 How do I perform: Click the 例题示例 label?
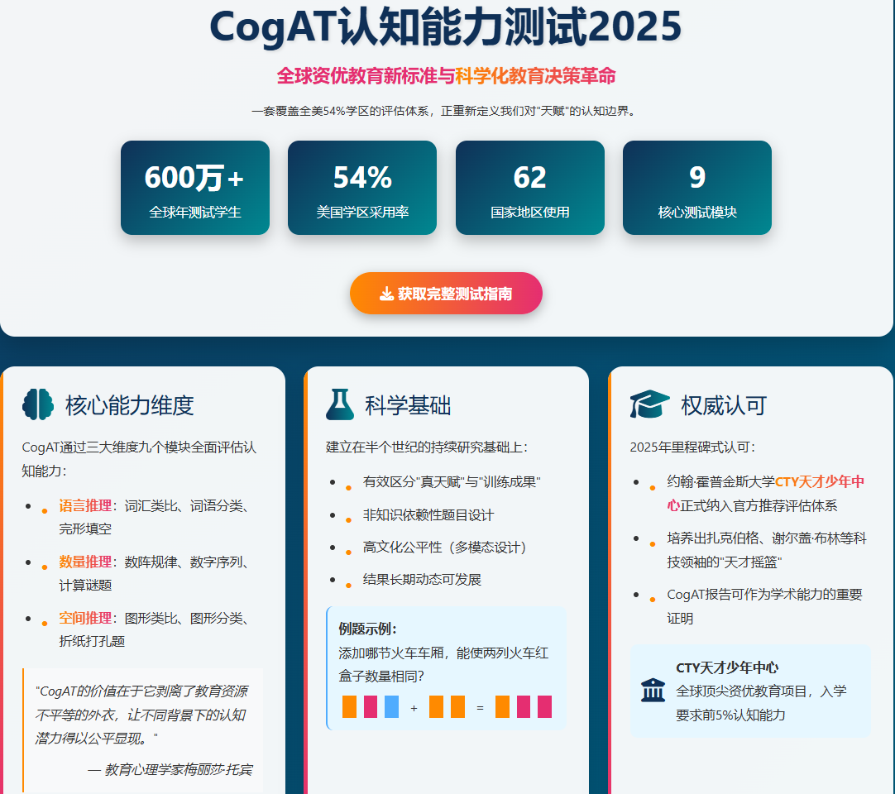point(367,629)
